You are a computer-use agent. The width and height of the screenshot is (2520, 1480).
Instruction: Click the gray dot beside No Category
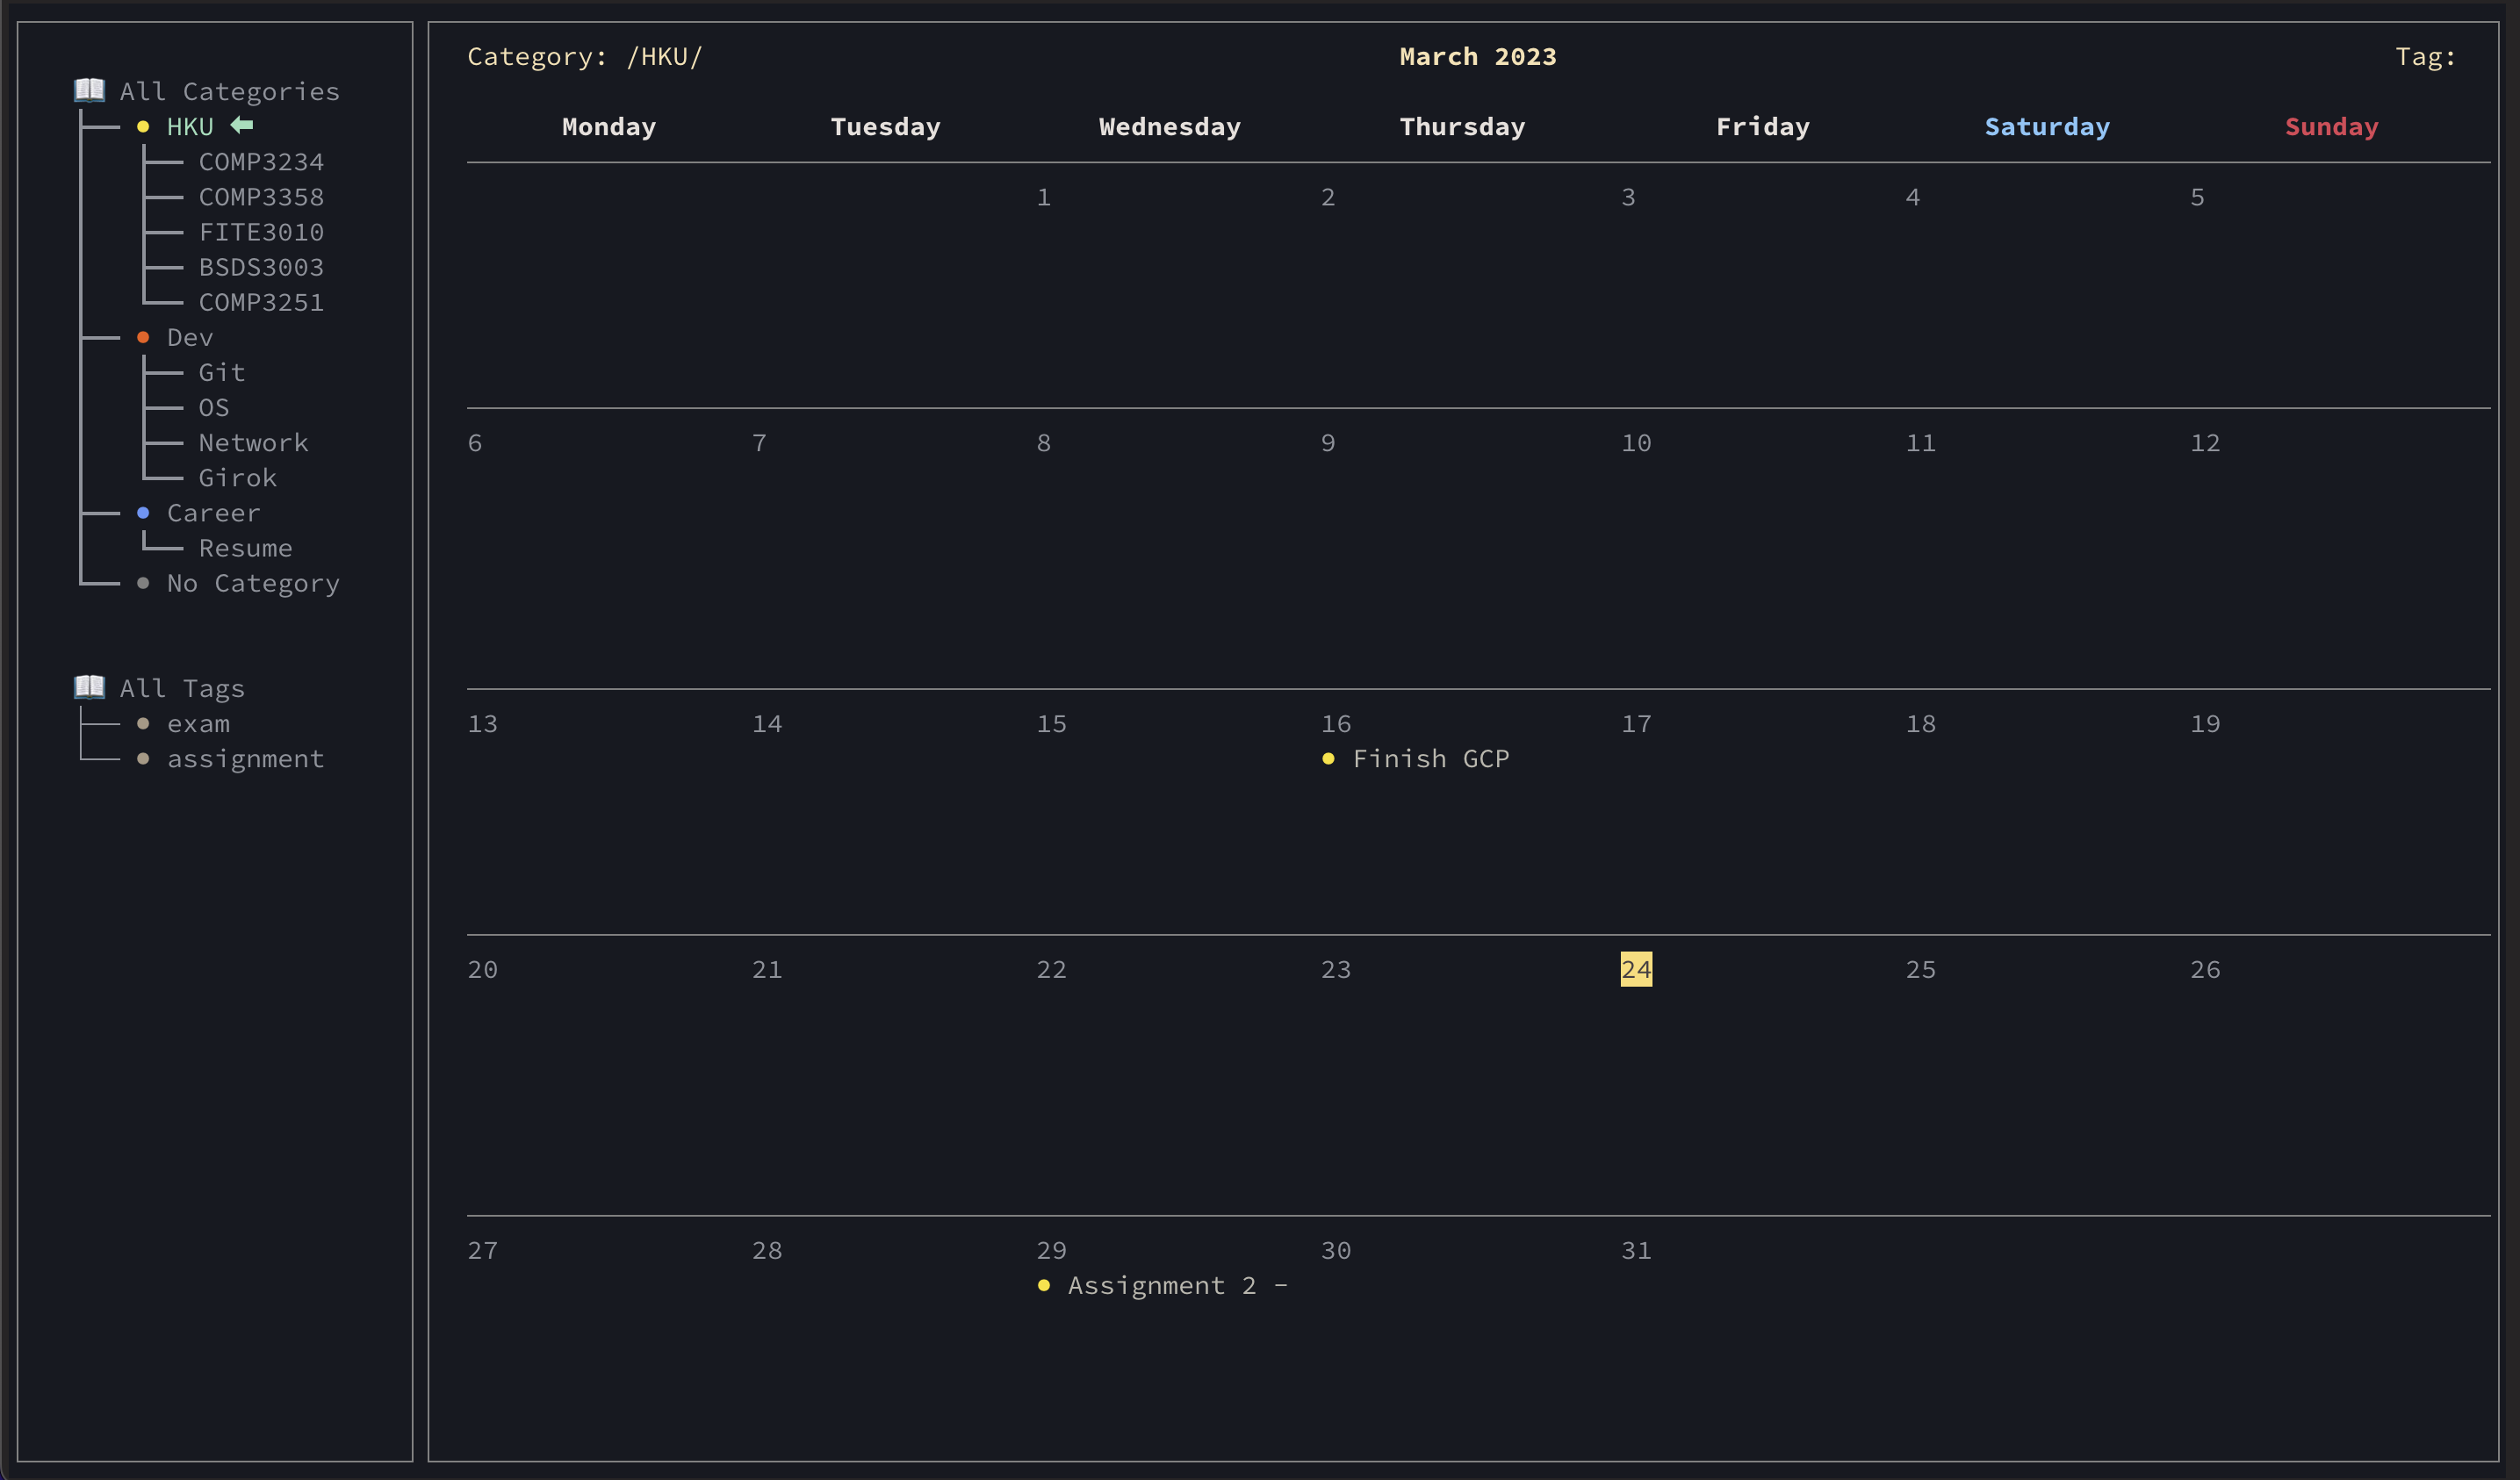tap(143, 583)
